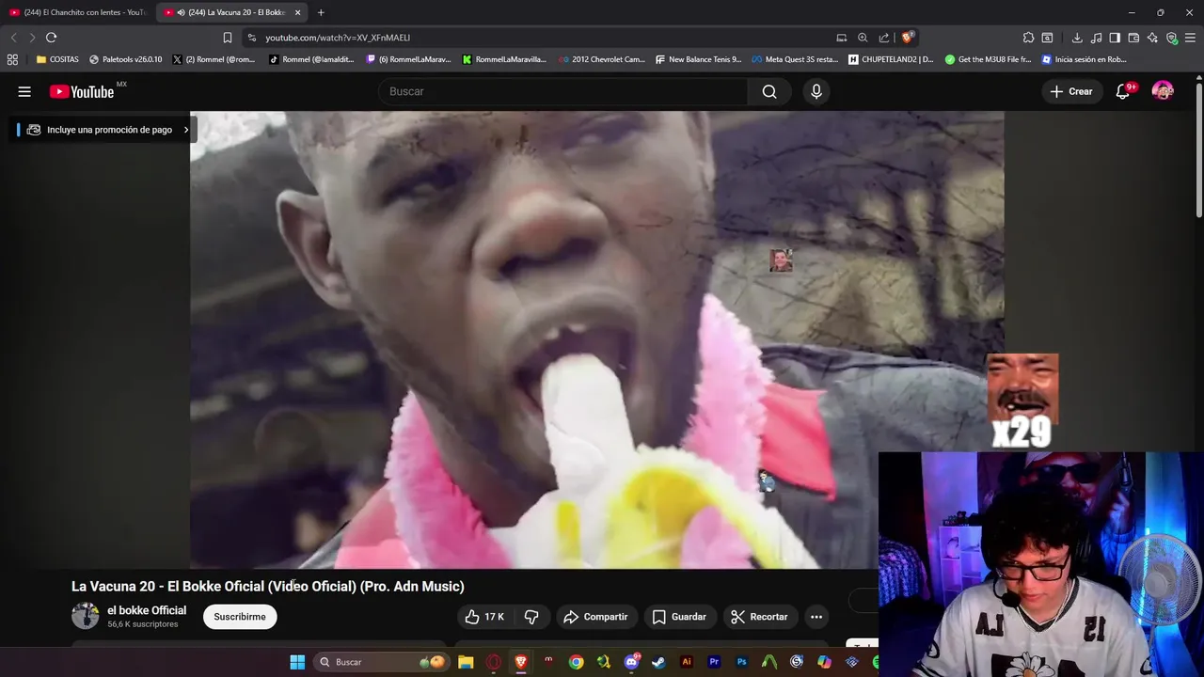The width and height of the screenshot is (1204, 677).
Task: Open the COSITAS bookmarks folder
Action: click(57, 59)
